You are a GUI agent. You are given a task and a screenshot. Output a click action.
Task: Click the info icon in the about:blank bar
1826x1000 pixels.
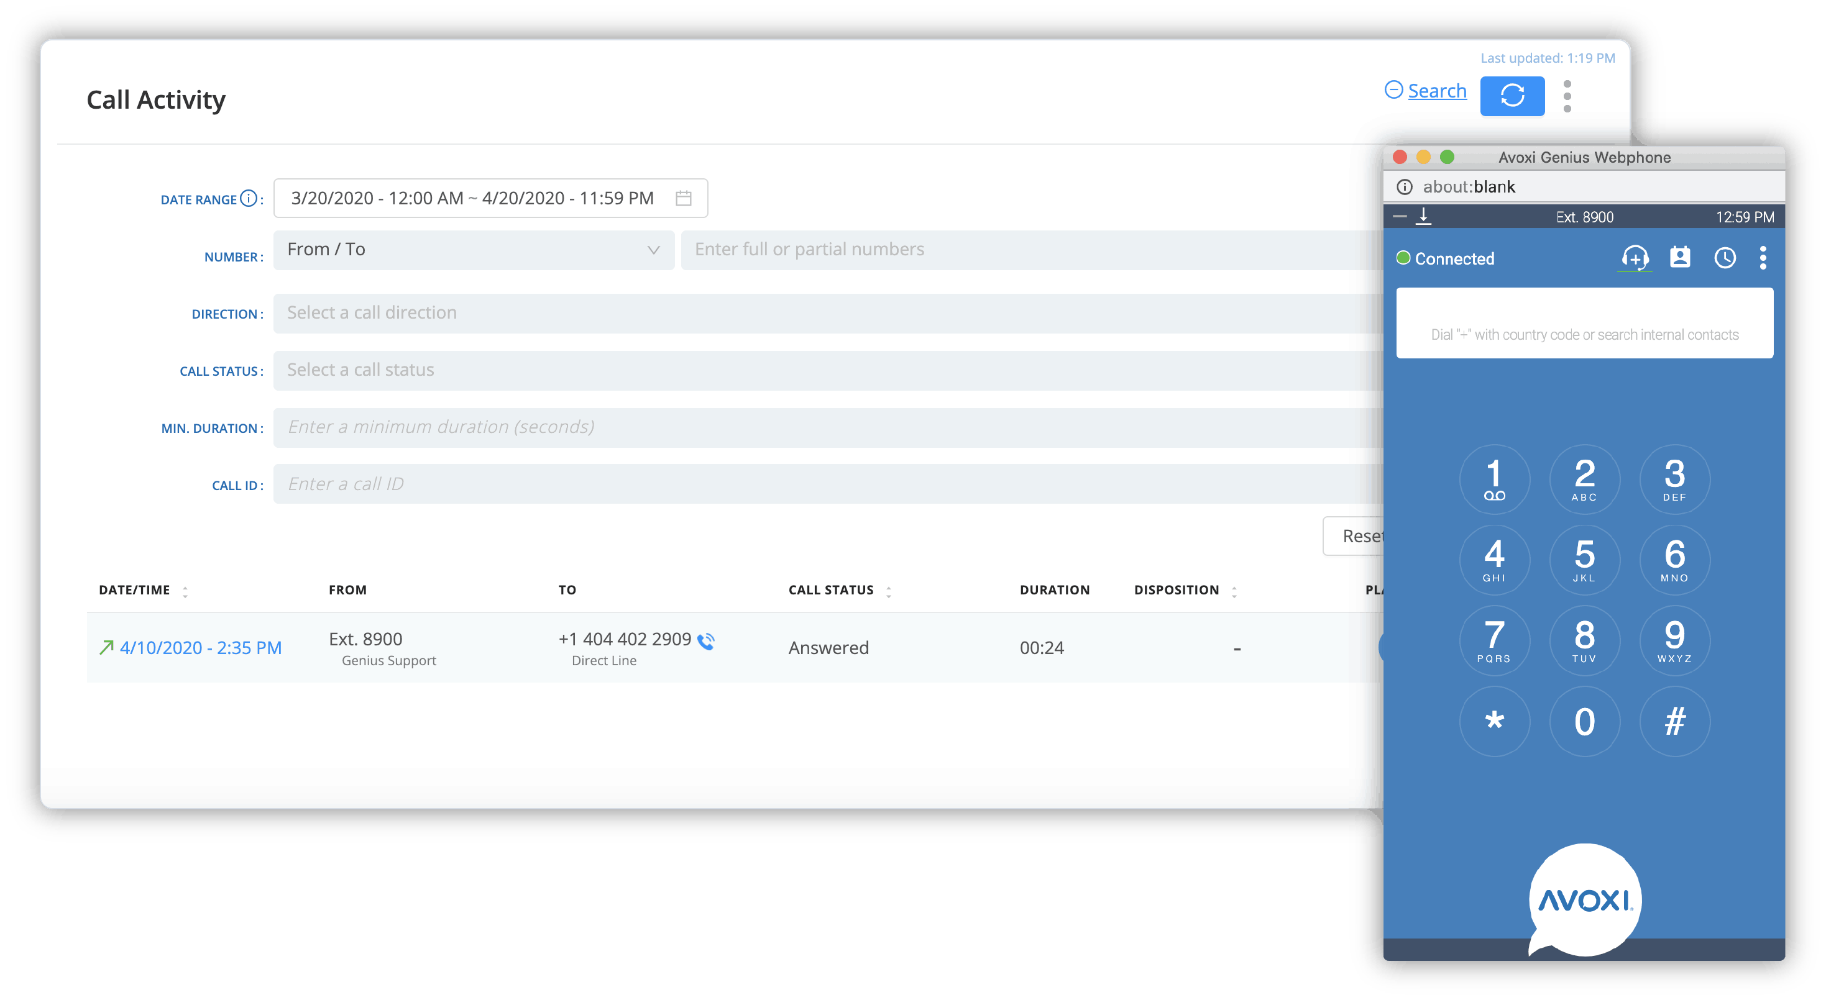pyautogui.click(x=1405, y=186)
